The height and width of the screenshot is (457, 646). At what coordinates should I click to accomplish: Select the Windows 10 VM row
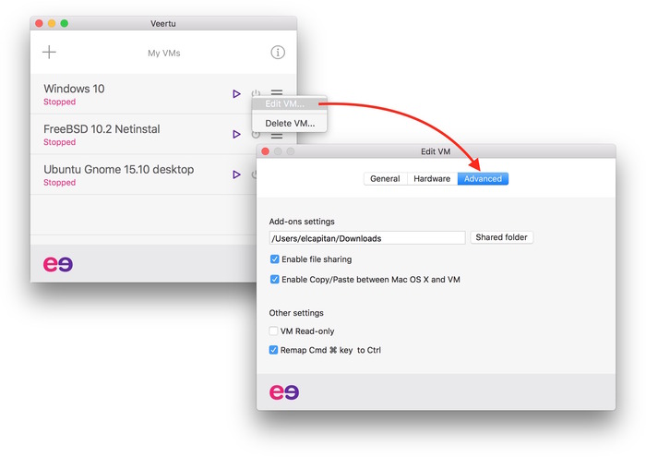point(163,94)
